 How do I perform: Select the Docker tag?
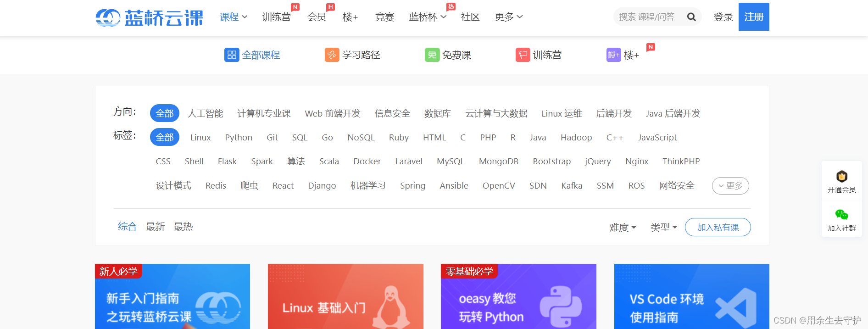[367, 162]
